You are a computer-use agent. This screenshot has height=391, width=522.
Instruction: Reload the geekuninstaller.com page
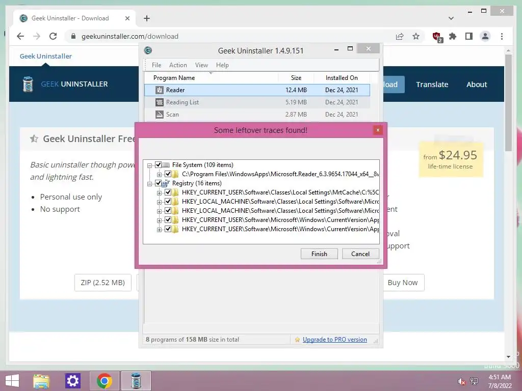click(x=53, y=36)
